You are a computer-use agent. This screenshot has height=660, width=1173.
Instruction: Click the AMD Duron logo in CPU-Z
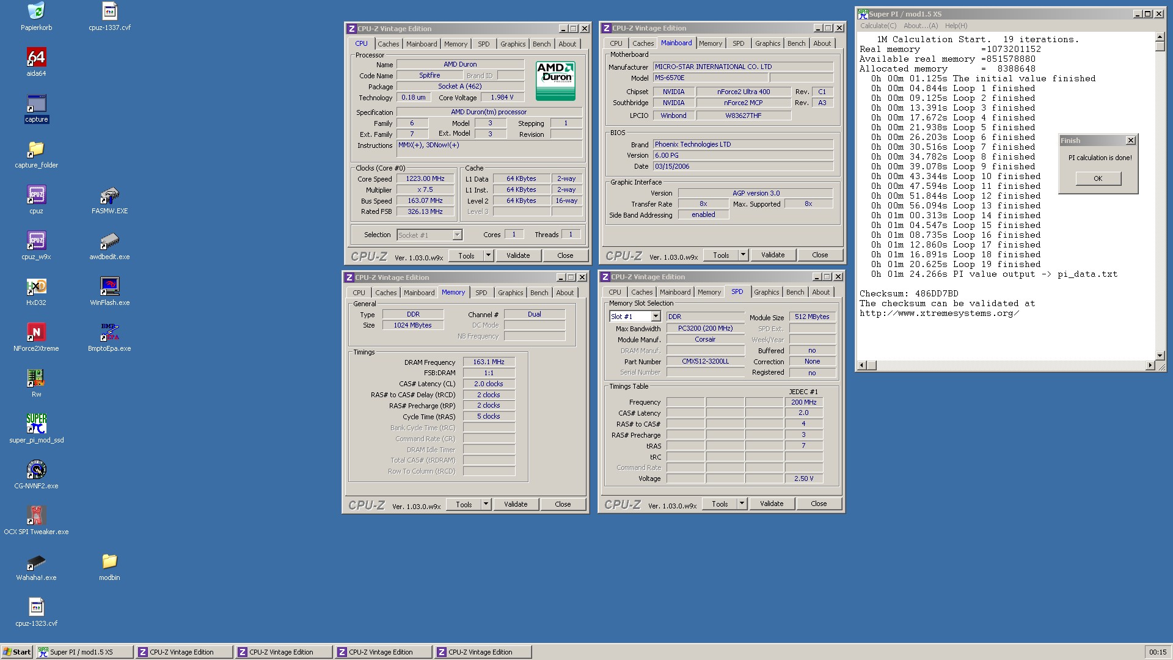pos(555,81)
